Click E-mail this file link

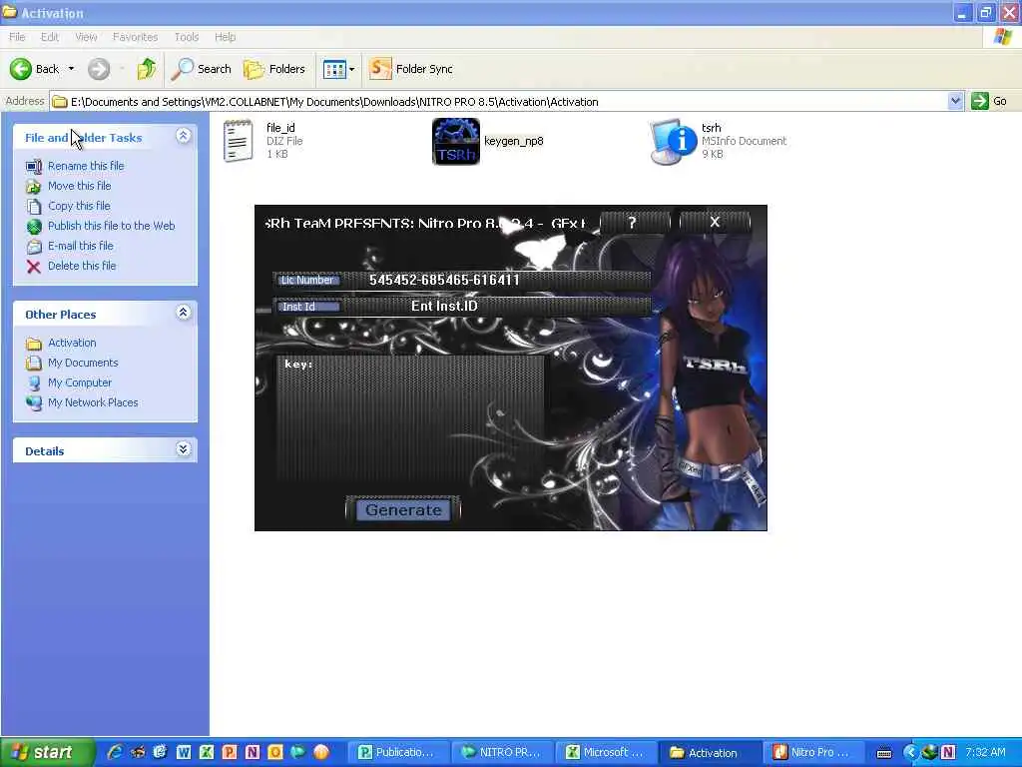pos(80,246)
